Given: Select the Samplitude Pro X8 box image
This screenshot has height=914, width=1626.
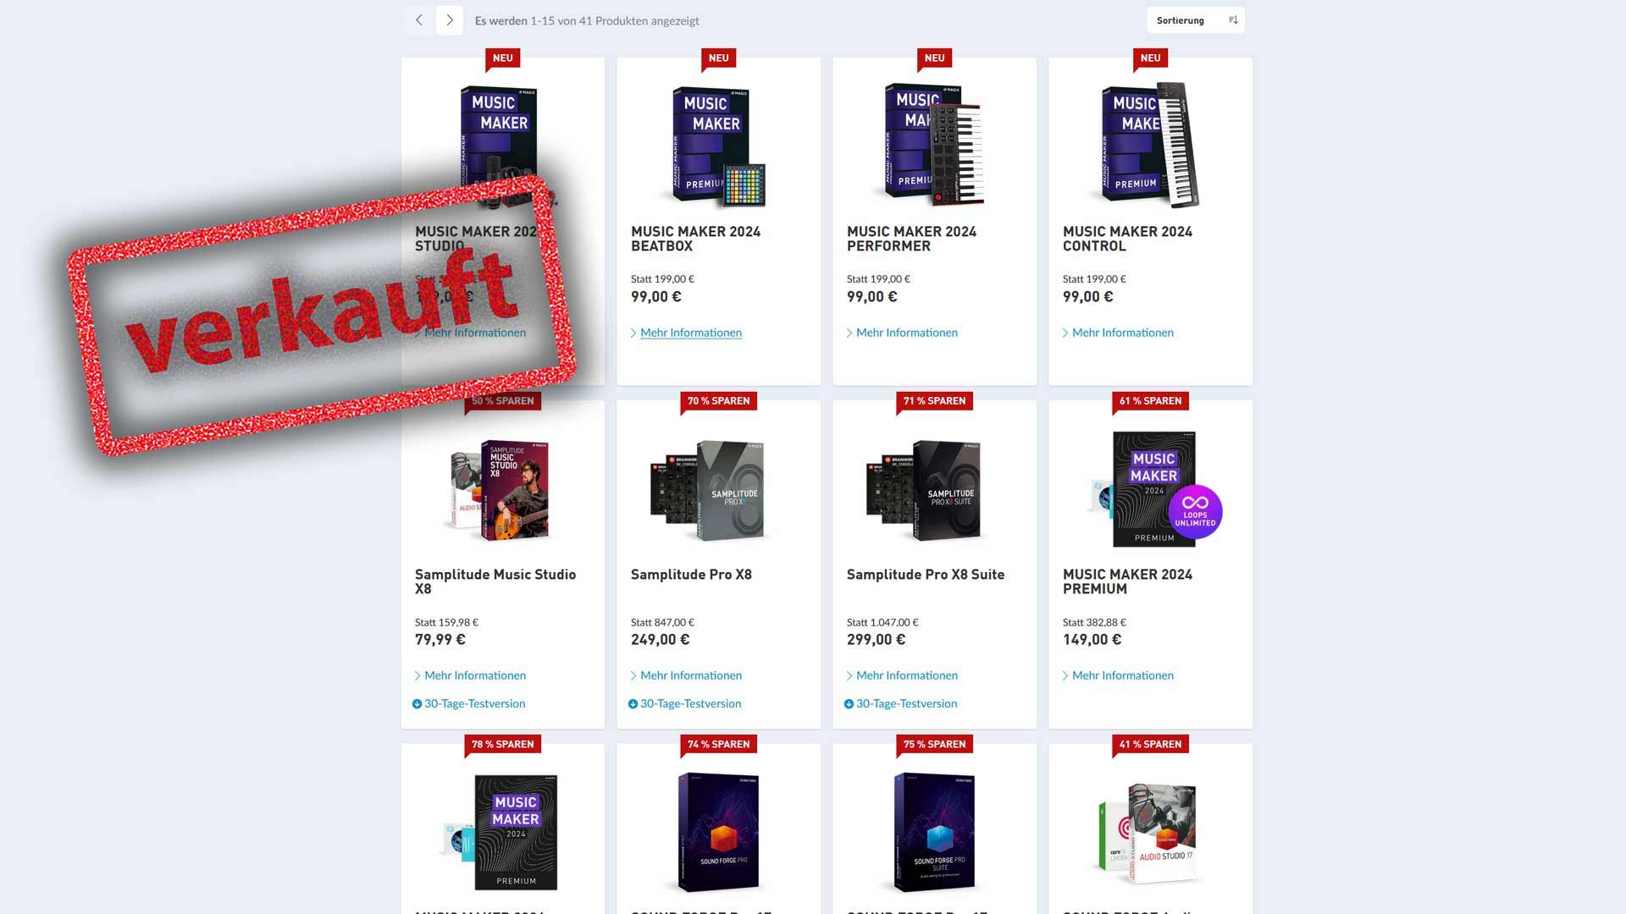Looking at the screenshot, I should [709, 490].
